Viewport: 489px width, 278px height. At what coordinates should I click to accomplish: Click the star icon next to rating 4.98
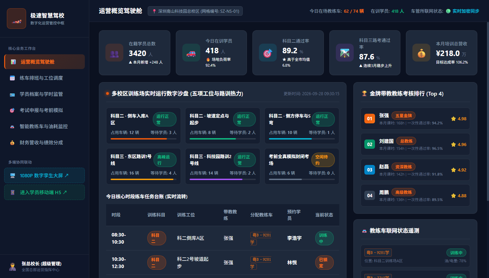(x=453, y=119)
